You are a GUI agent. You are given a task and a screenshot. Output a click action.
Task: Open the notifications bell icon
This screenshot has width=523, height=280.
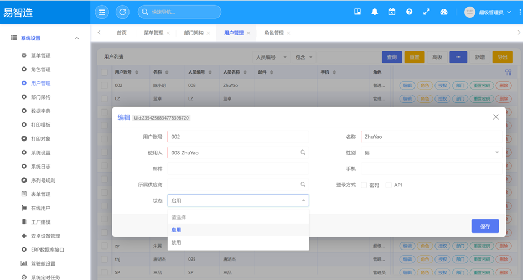375,12
